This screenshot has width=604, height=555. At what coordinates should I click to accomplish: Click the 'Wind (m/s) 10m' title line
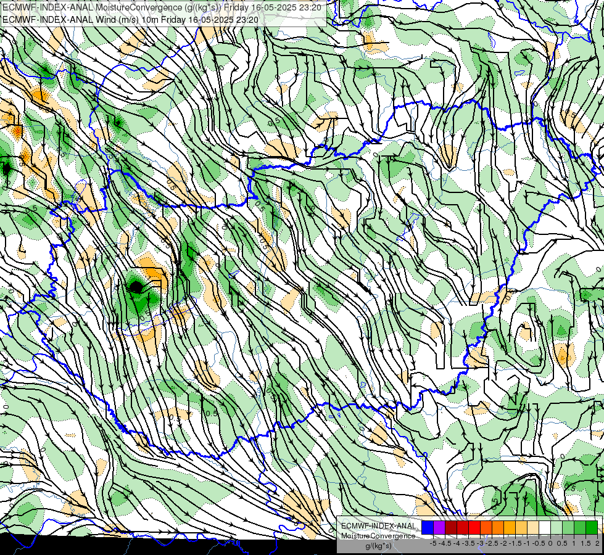click(130, 20)
